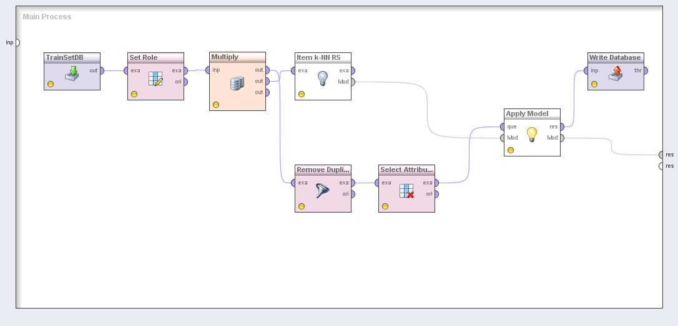Click the yellow status indicator on Multiply

216,105
